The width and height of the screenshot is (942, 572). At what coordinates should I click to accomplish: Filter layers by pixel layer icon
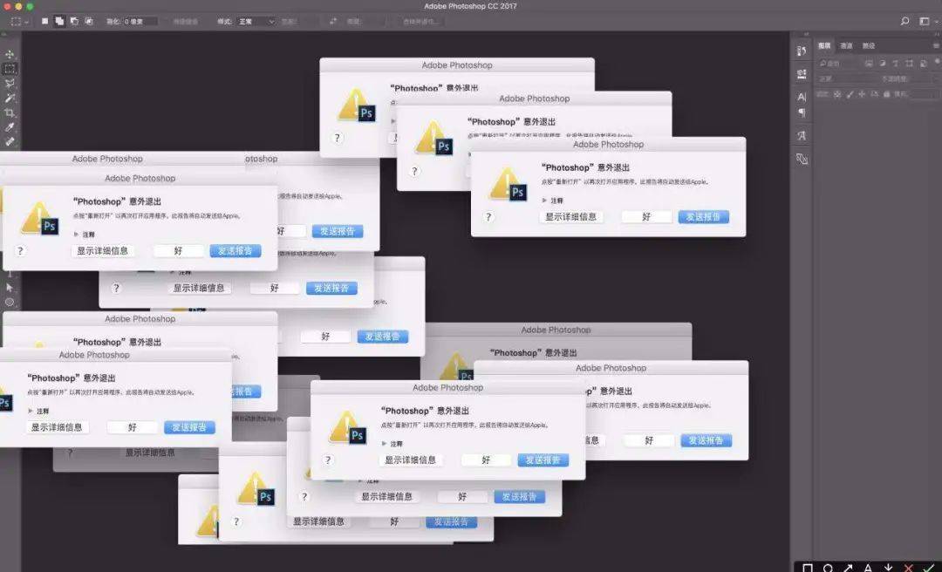click(869, 63)
